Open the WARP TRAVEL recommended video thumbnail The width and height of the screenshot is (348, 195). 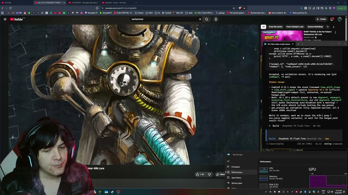click(x=282, y=36)
